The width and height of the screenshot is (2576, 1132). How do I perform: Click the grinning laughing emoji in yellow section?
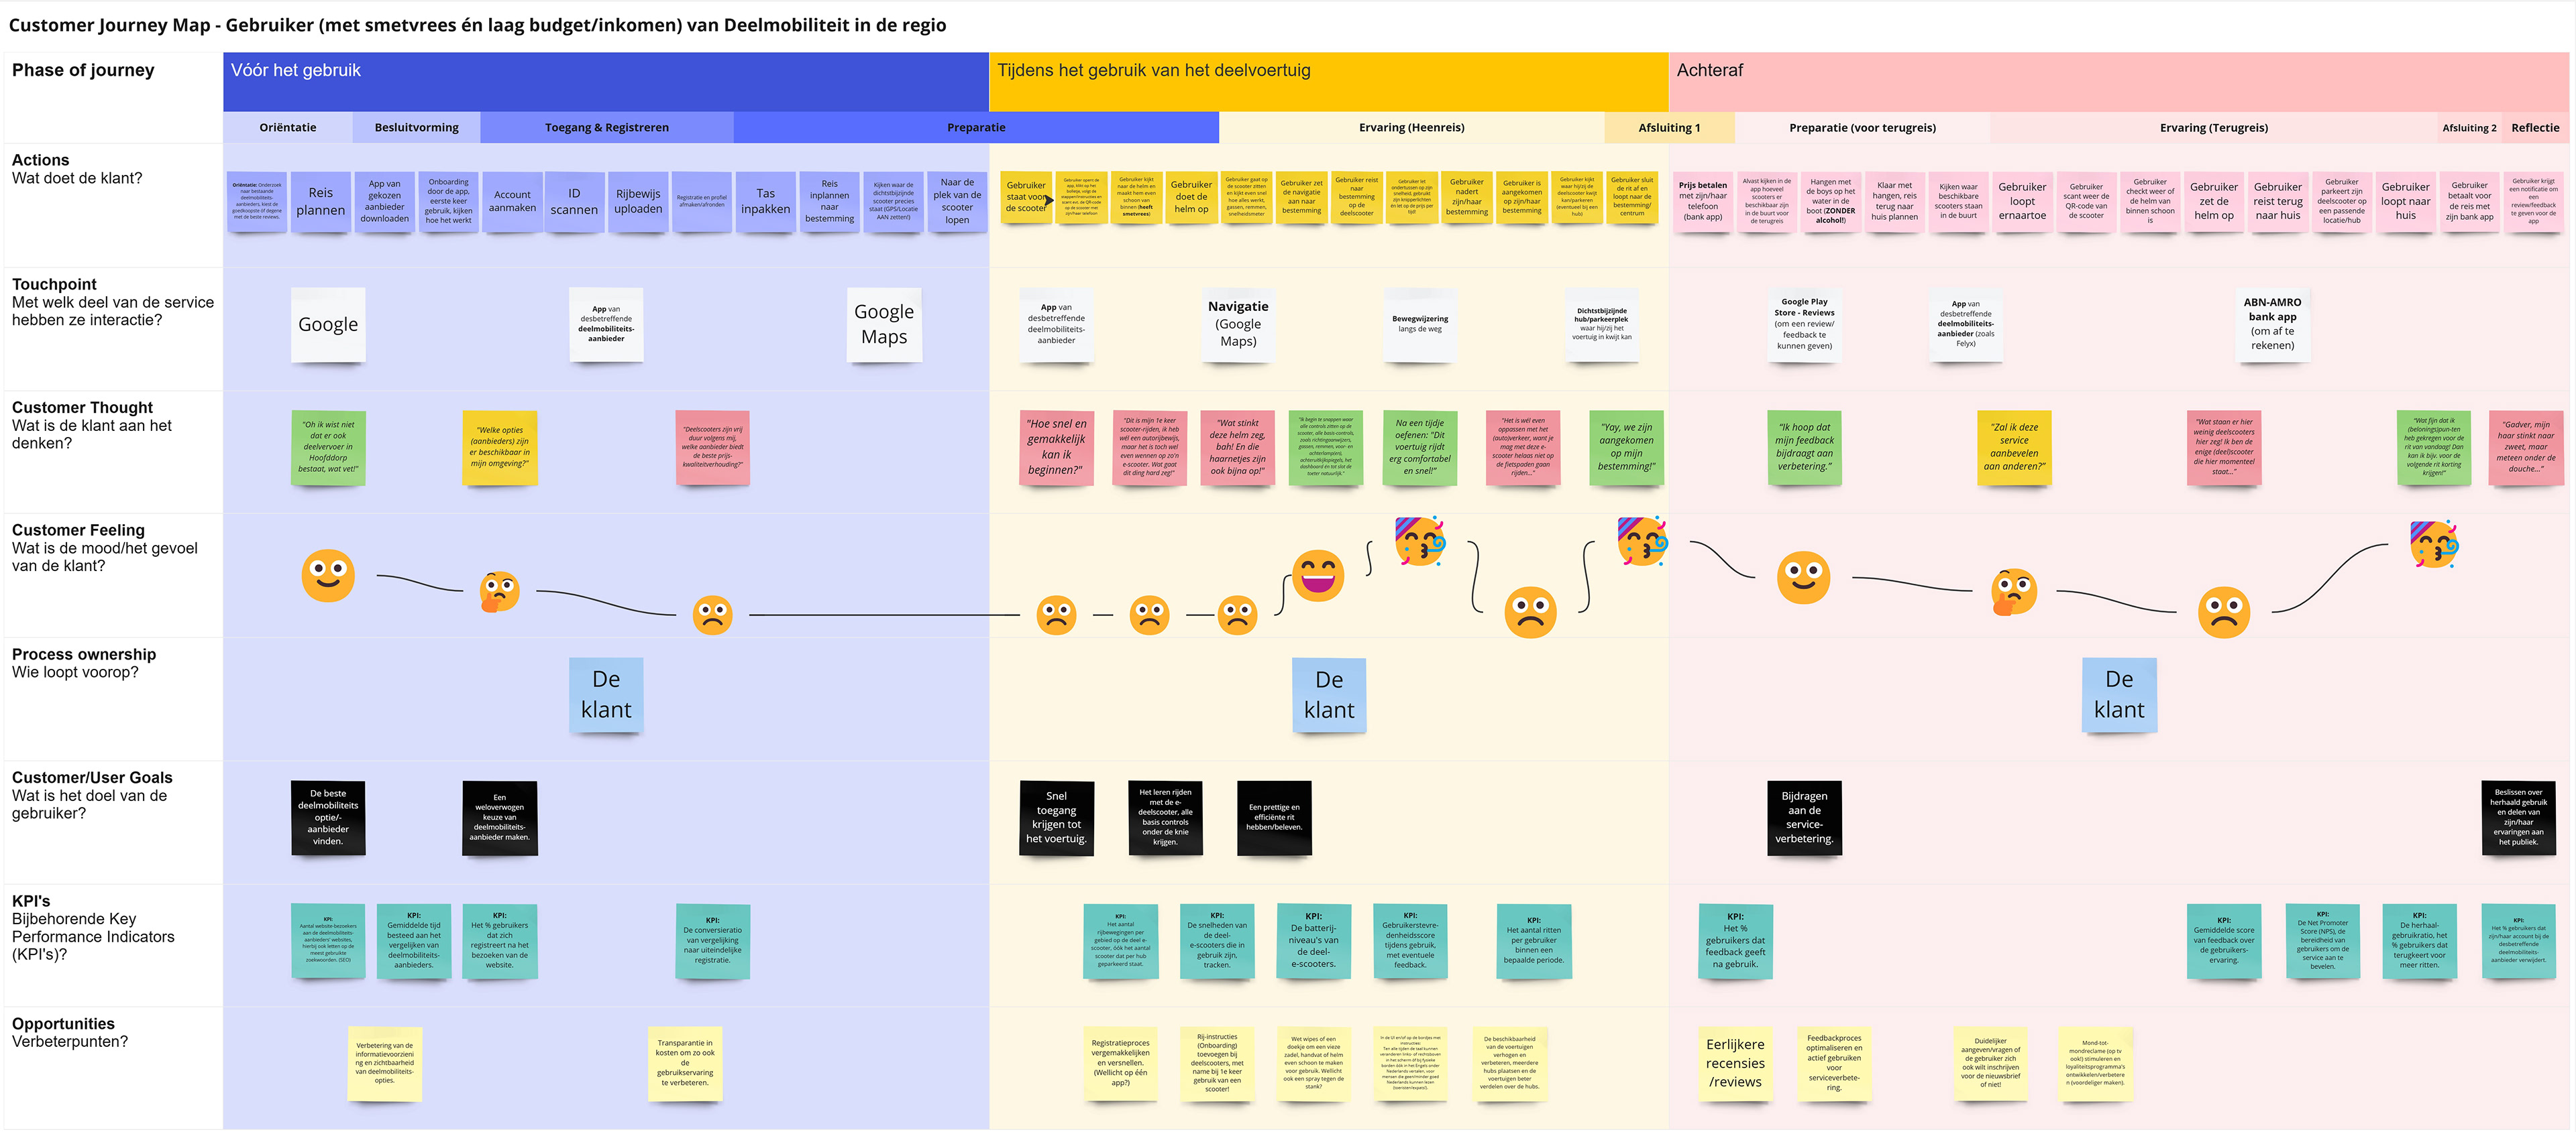point(1317,576)
